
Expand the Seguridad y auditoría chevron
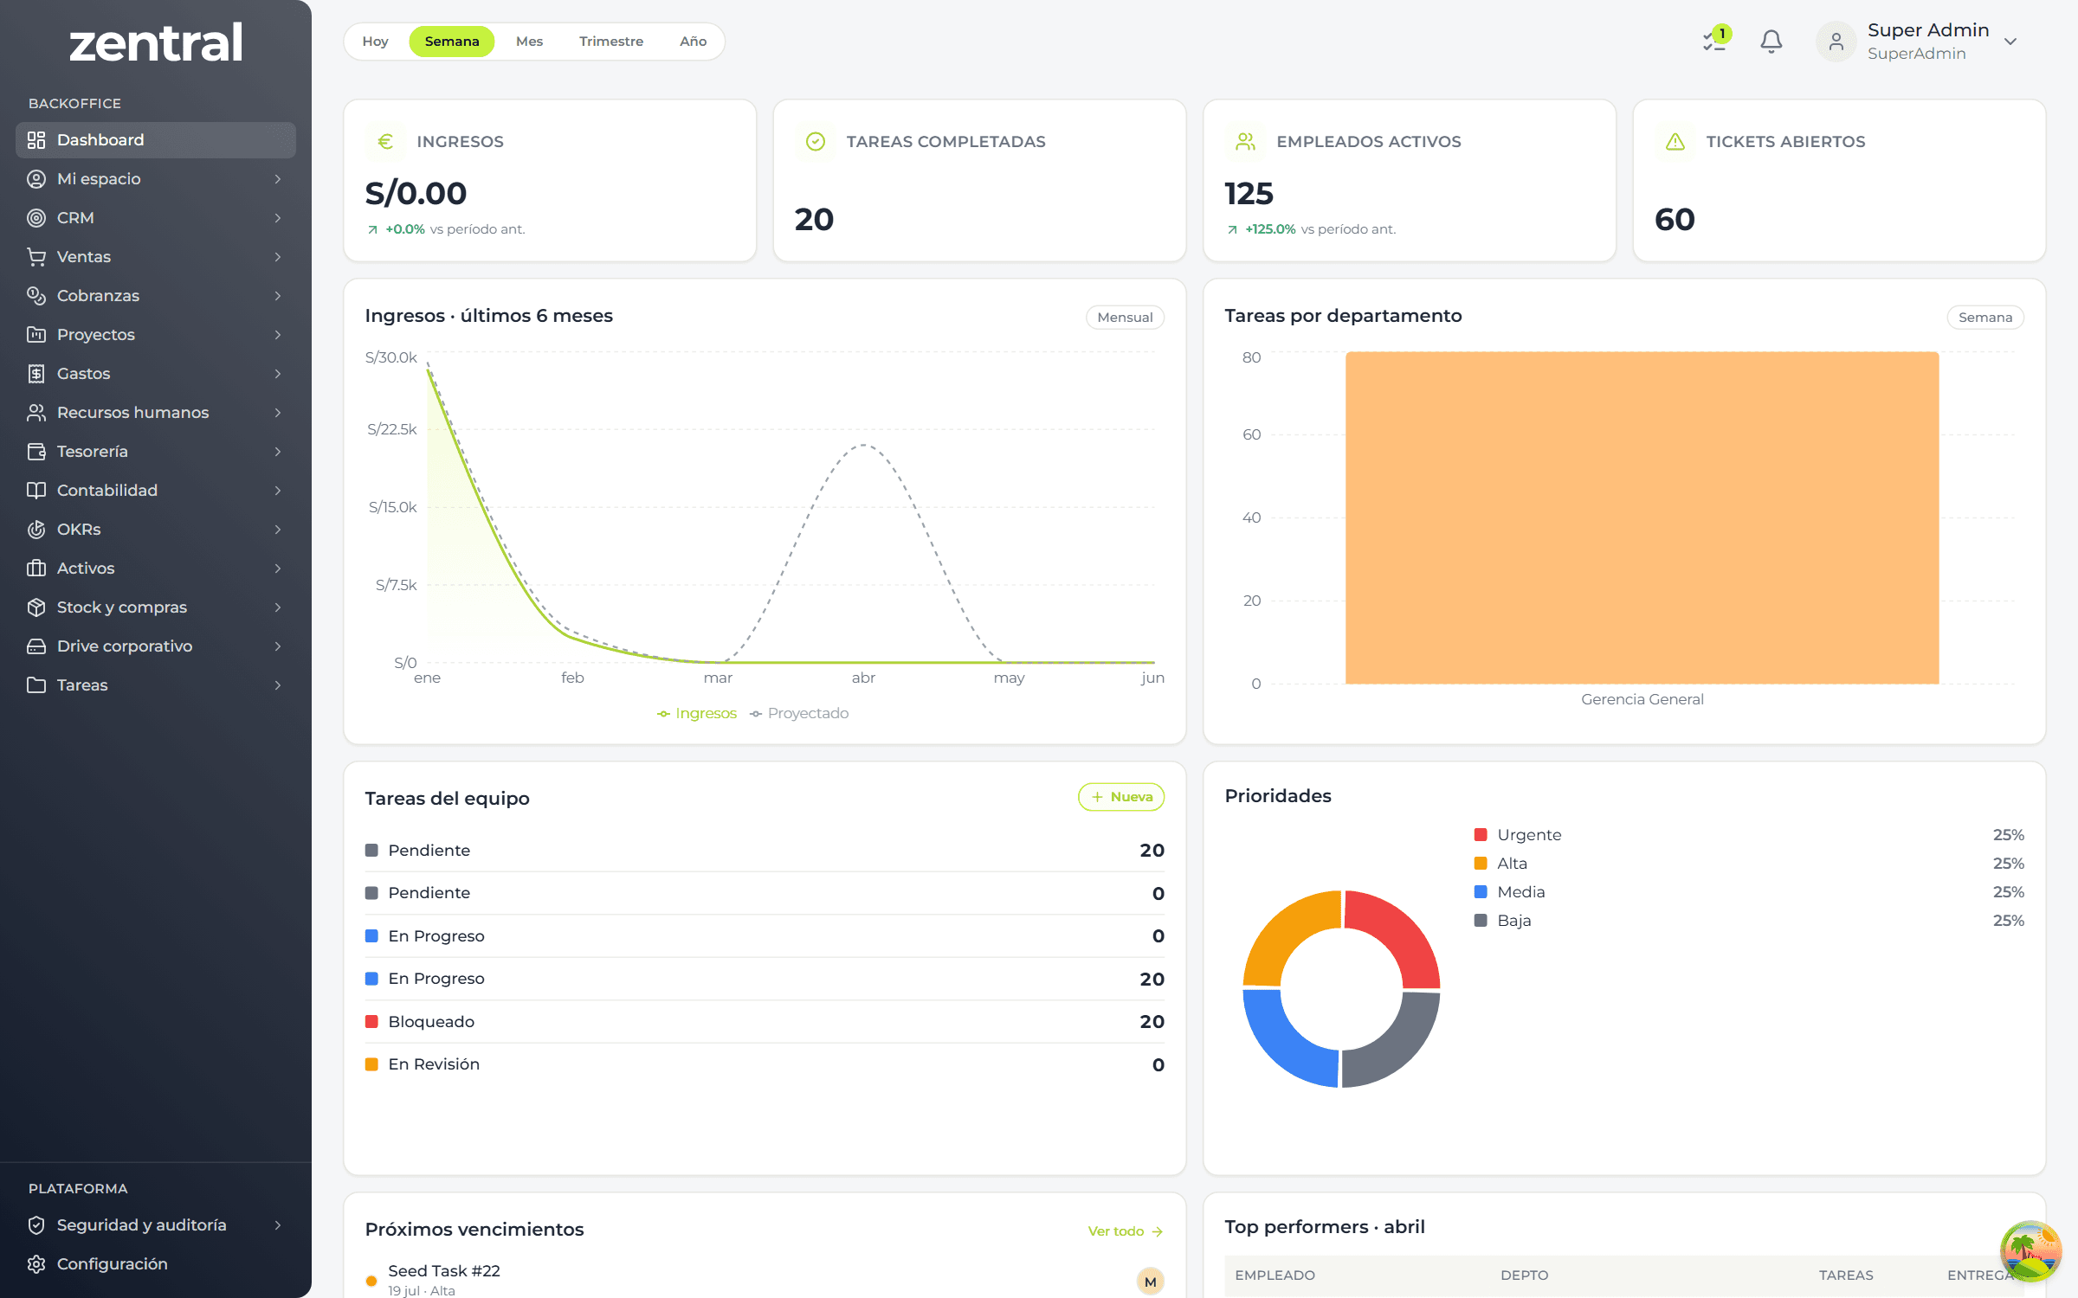click(x=278, y=1225)
